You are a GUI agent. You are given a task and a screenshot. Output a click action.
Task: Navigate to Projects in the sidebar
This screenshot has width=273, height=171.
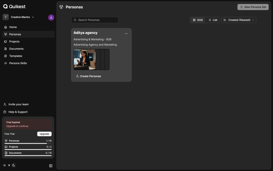14,42
